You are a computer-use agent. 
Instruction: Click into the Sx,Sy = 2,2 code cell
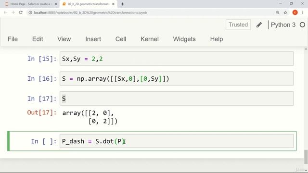tap(177, 59)
